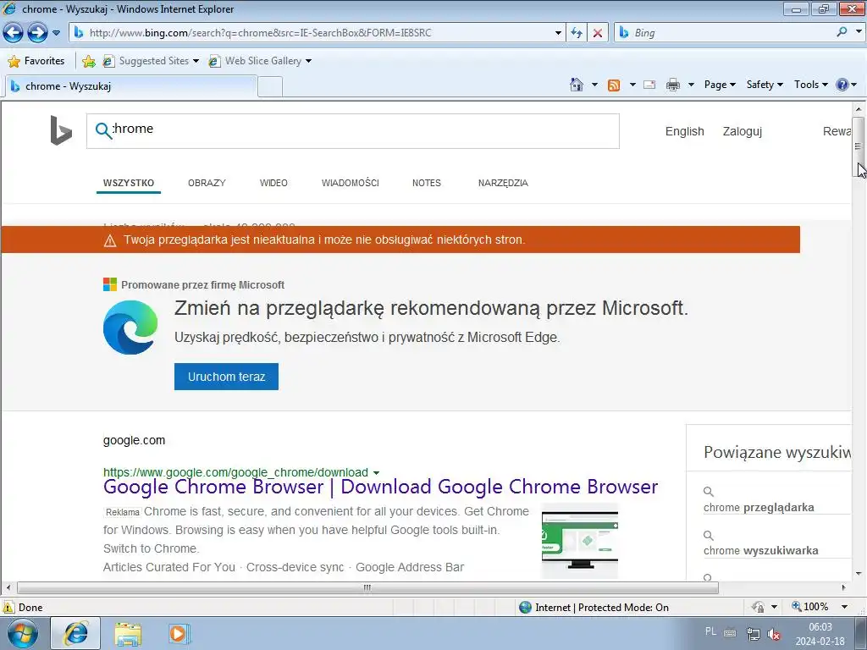Click related search 'chrome wyszukiwarka'
Image resolution: width=867 pixels, height=650 pixels.
(760, 550)
